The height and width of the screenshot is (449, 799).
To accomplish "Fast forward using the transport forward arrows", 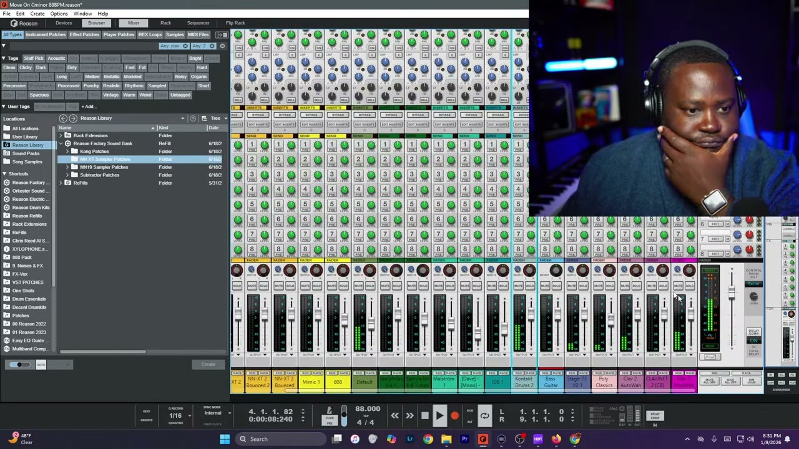I will pyautogui.click(x=409, y=415).
